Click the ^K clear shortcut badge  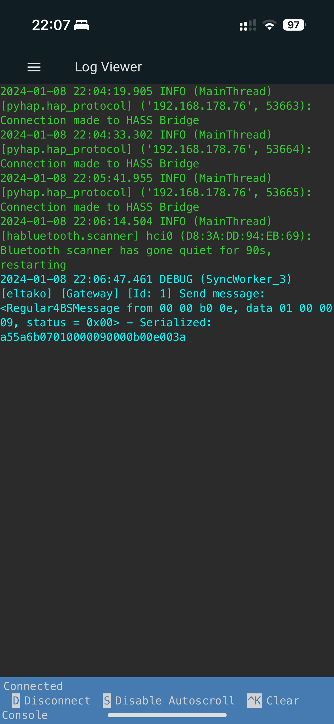pos(254,700)
